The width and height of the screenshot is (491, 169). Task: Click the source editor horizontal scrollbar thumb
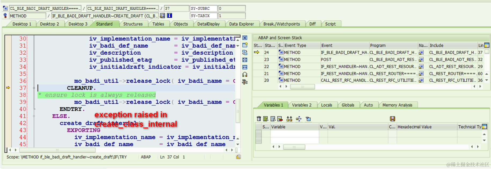(57, 150)
